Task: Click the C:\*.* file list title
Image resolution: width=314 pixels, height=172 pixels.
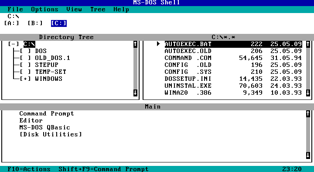Action: [x=223, y=37]
